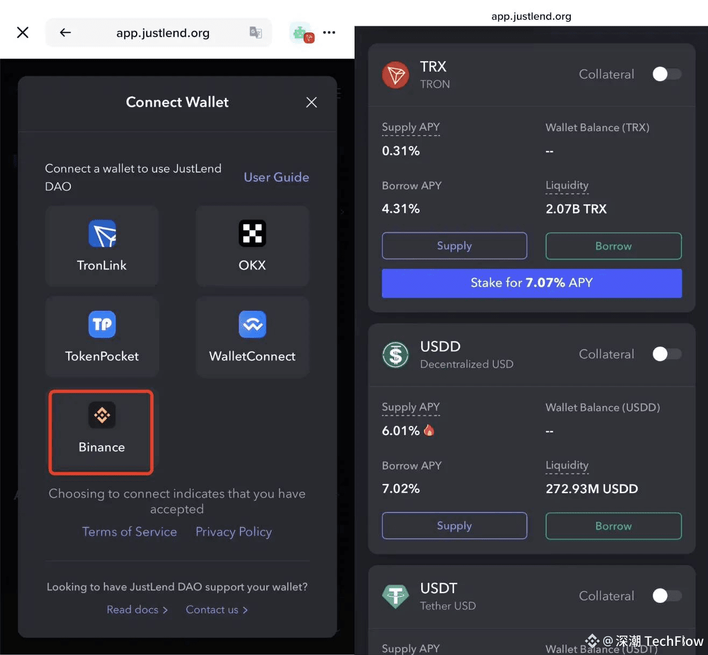This screenshot has height=655, width=708.
Task: Click the USDD Supply APY label
Action: [411, 408]
